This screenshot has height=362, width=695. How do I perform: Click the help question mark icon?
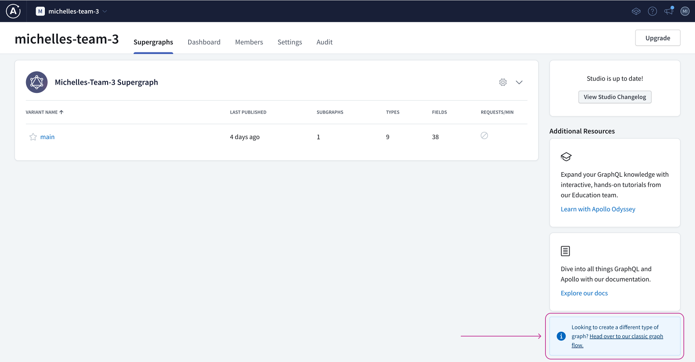point(652,11)
